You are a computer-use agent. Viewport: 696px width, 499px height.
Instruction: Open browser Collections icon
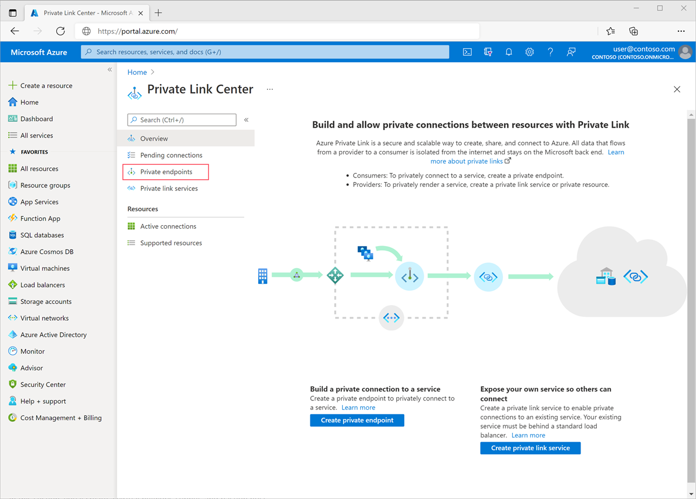tap(634, 31)
